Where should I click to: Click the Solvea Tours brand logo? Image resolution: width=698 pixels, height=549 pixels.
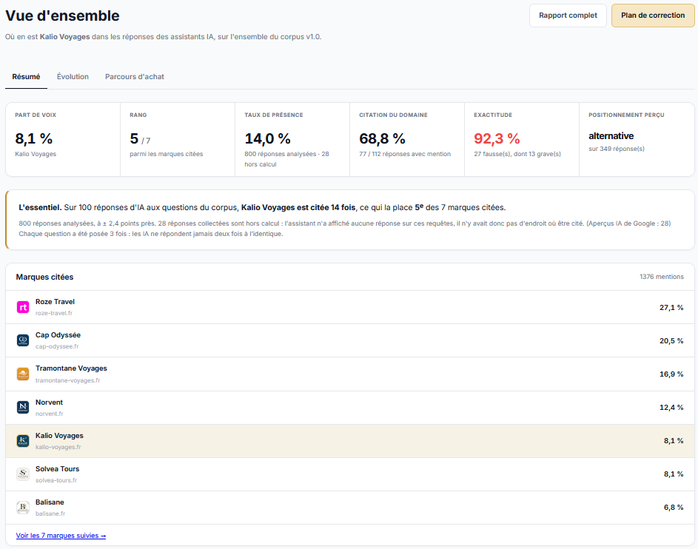(x=23, y=474)
